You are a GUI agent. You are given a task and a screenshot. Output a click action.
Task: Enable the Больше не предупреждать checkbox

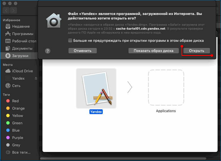[70, 40]
